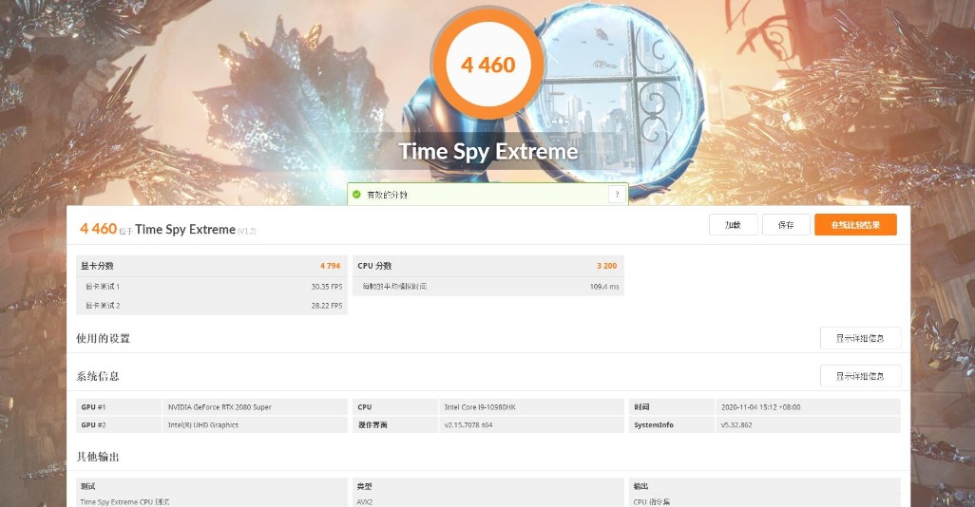Show detailed info for 系统信息
The width and height of the screenshot is (975, 507).
860,376
